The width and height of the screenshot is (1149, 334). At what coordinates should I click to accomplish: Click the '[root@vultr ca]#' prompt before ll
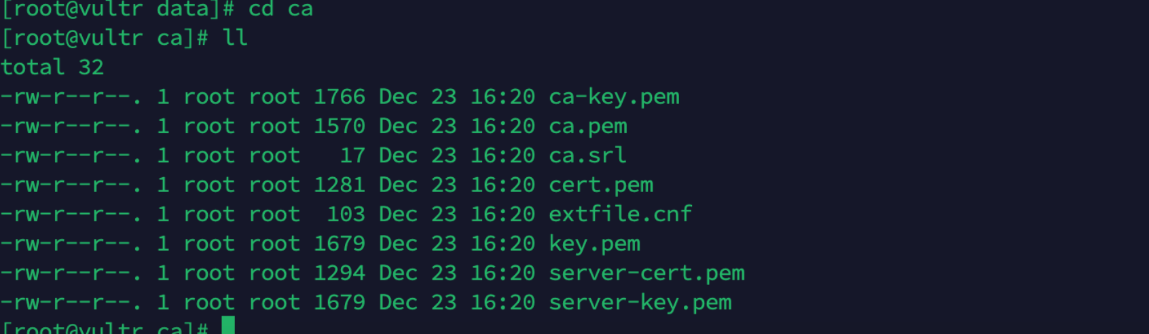[105, 38]
